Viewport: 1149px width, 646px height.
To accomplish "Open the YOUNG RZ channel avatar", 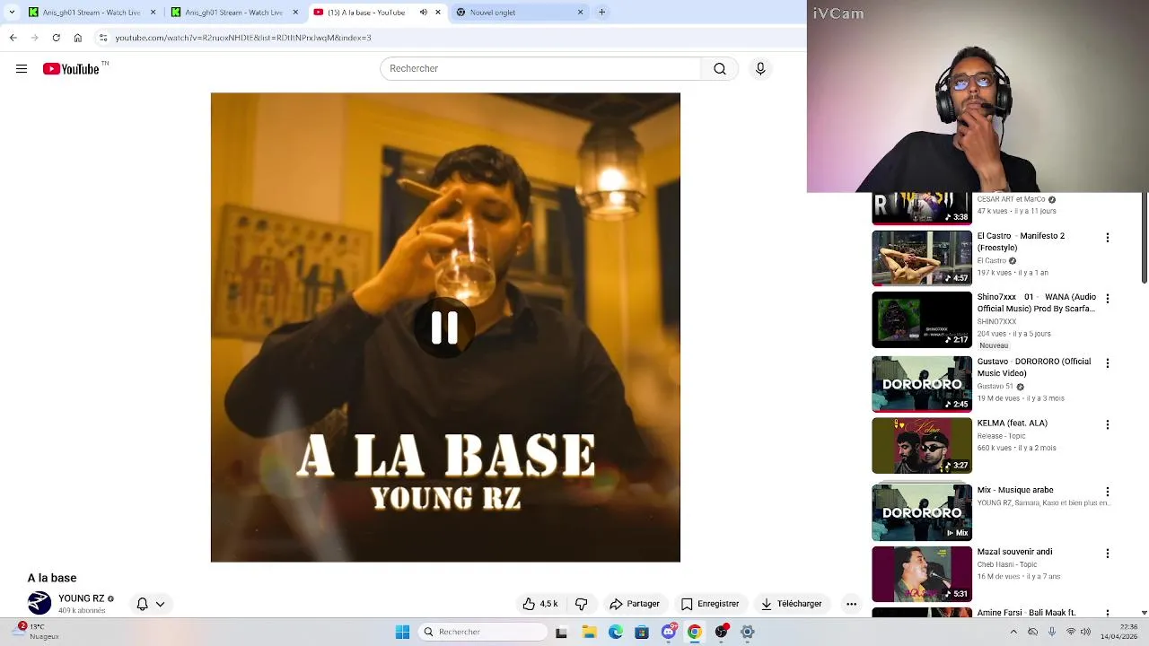I will (x=39, y=604).
